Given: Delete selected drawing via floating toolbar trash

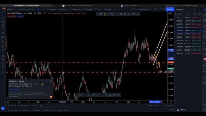Looking at the screenshot, I should click(x=134, y=14).
